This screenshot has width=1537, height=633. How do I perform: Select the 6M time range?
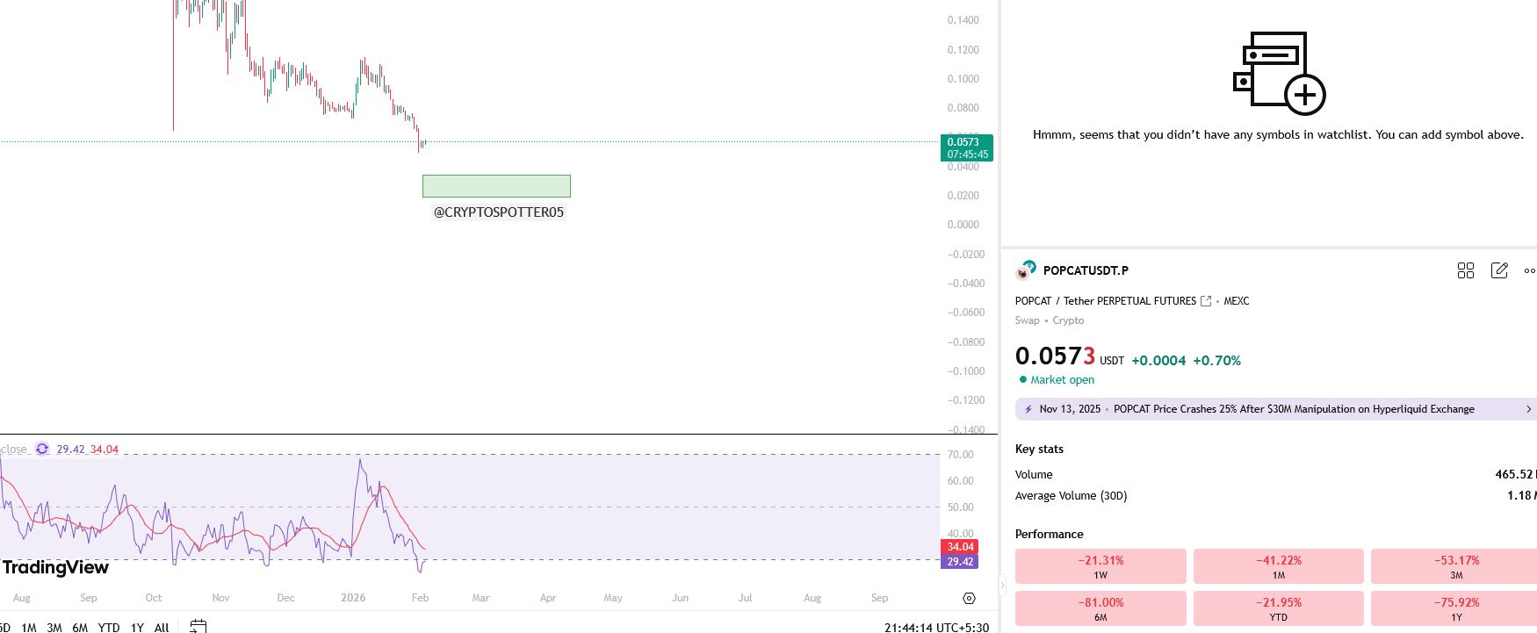click(80, 627)
